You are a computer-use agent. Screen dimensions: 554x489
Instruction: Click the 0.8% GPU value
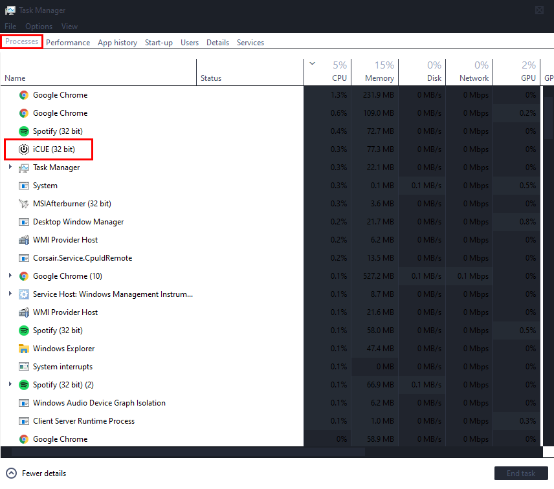pyautogui.click(x=528, y=222)
